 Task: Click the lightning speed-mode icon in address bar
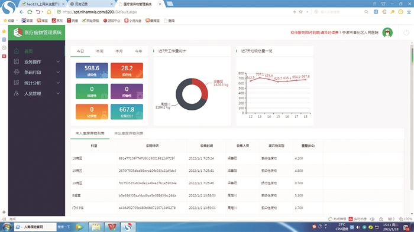coord(295,12)
